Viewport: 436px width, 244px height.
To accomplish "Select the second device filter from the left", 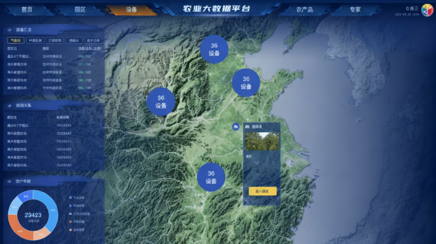I will 35,40.
